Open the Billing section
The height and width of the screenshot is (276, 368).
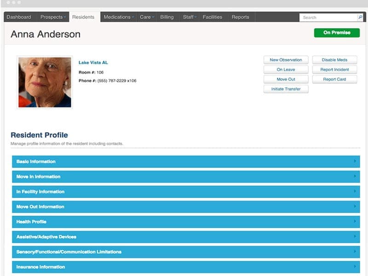tap(167, 17)
